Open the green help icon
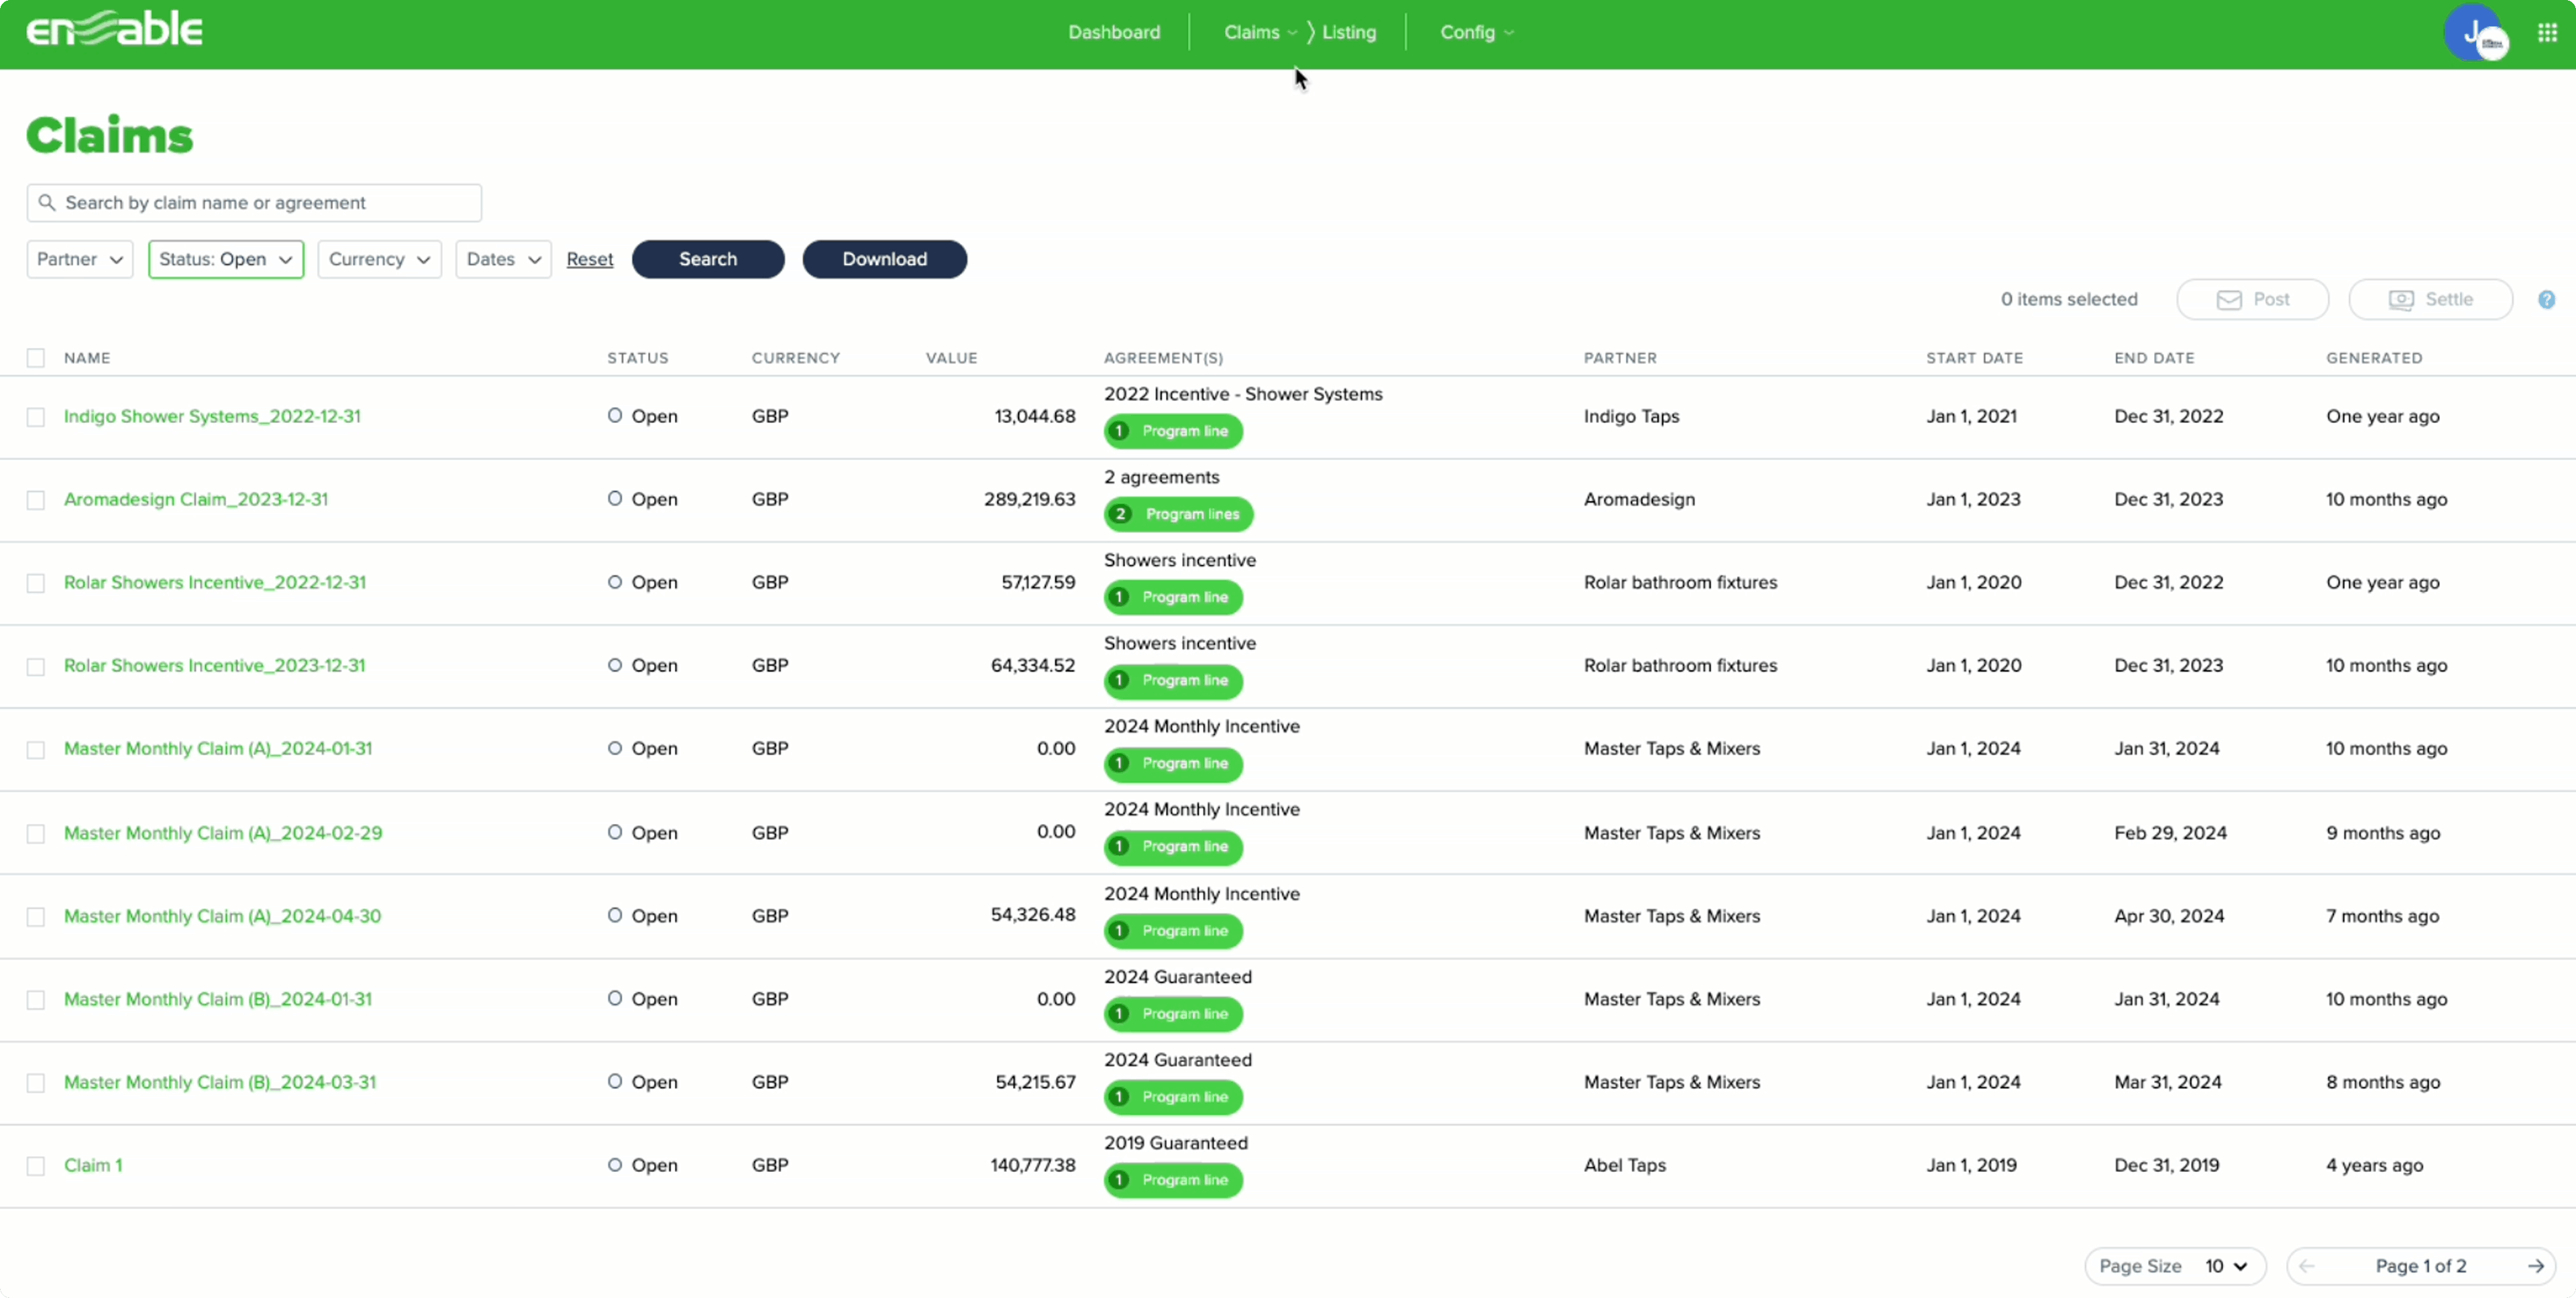This screenshot has height=1298, width=2576. (x=2547, y=299)
